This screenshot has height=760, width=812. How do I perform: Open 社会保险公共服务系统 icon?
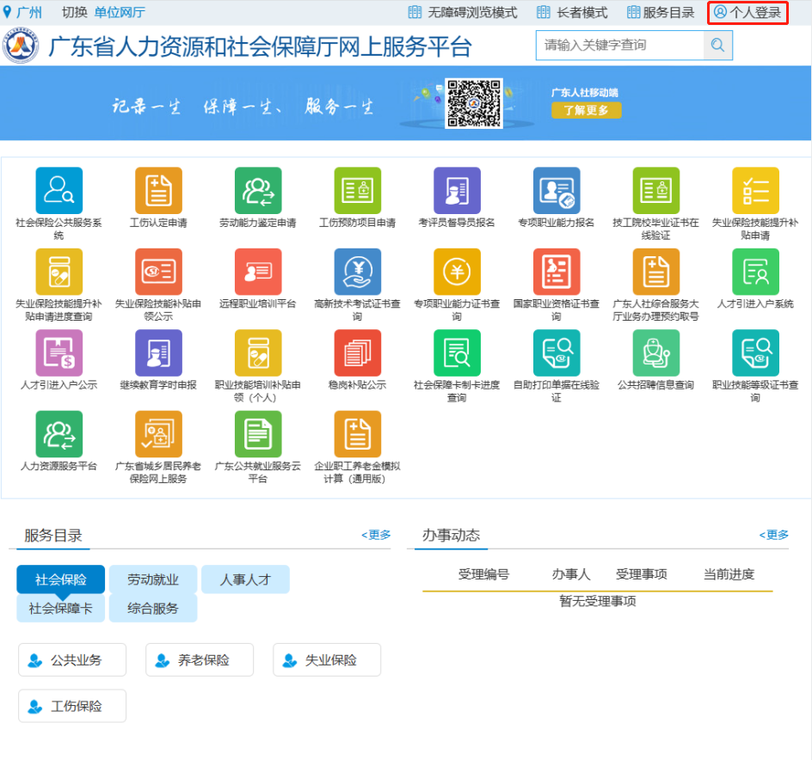click(58, 190)
